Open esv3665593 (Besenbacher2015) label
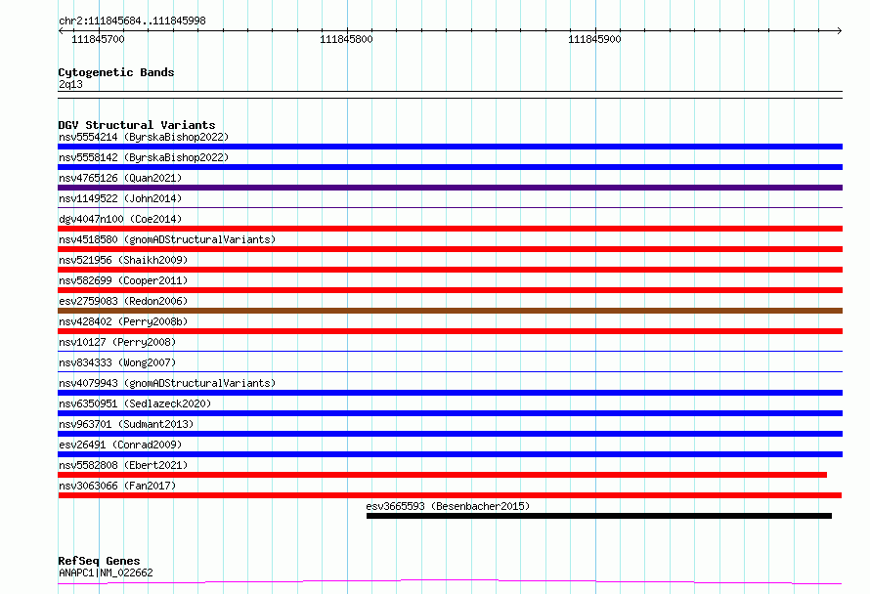Screen dimensions: 870x594 pos(448,506)
